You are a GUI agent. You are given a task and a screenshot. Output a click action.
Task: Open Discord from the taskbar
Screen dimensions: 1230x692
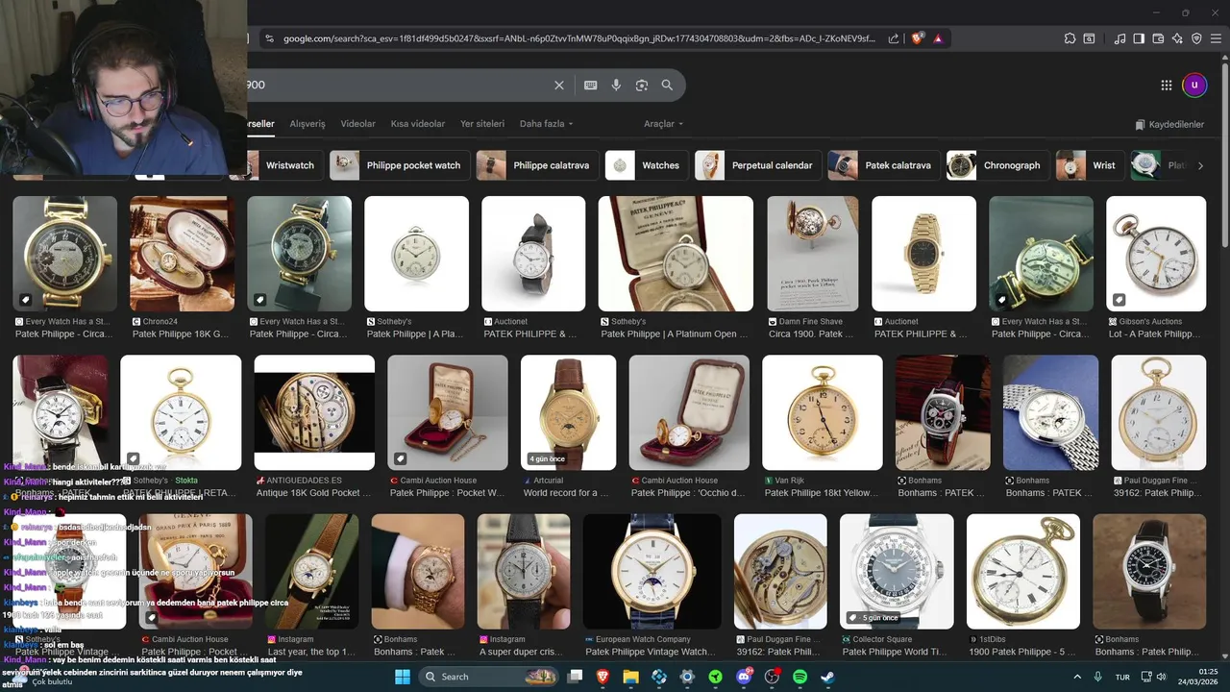[744, 677]
